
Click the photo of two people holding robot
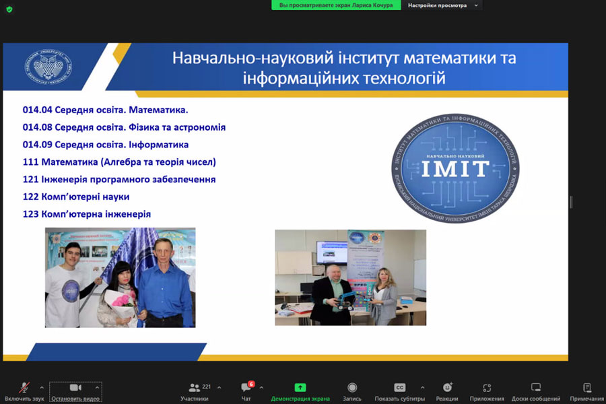351,277
